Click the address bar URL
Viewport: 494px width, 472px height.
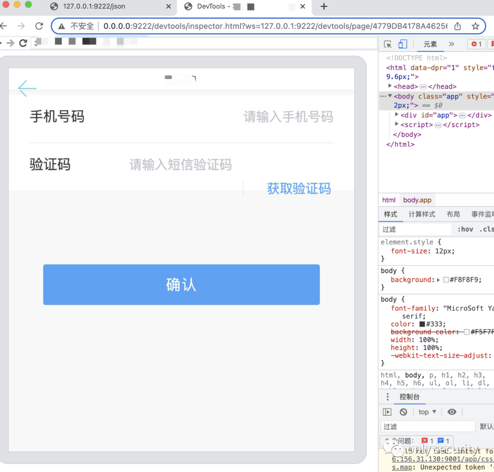click(x=275, y=26)
